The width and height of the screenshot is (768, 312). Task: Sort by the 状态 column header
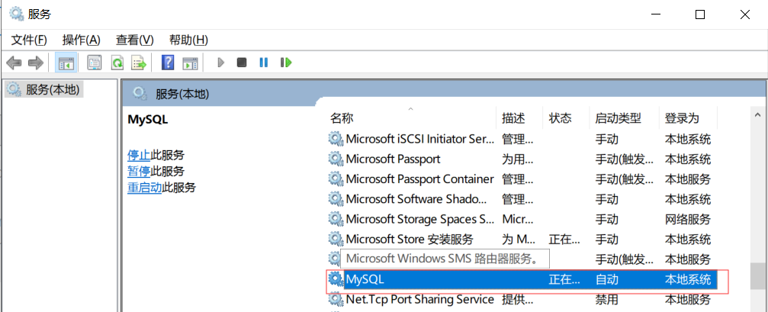click(x=560, y=118)
